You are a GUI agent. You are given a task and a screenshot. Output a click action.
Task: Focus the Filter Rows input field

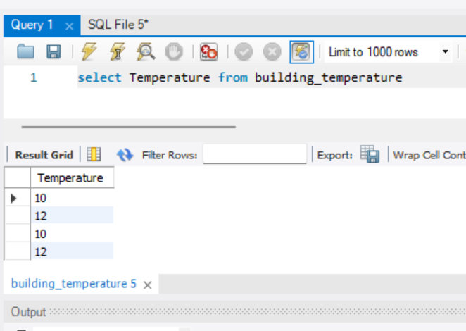pyautogui.click(x=255, y=154)
